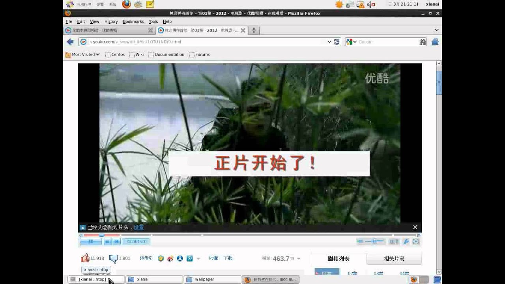
Task: Switch to xianai folder taskbar window
Action: 154,279
